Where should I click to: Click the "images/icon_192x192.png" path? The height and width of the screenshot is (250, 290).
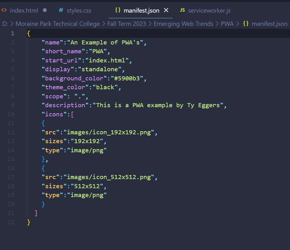click(109, 132)
